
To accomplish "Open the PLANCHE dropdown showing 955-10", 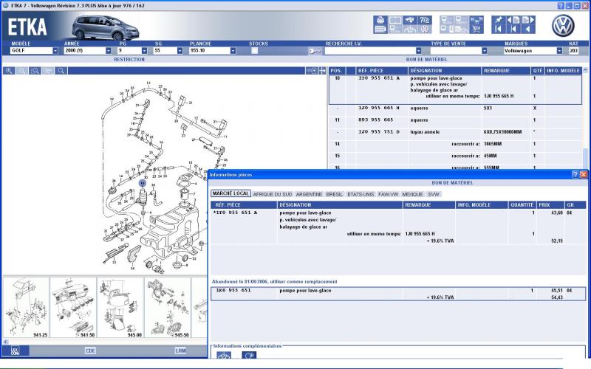I will click(x=233, y=51).
